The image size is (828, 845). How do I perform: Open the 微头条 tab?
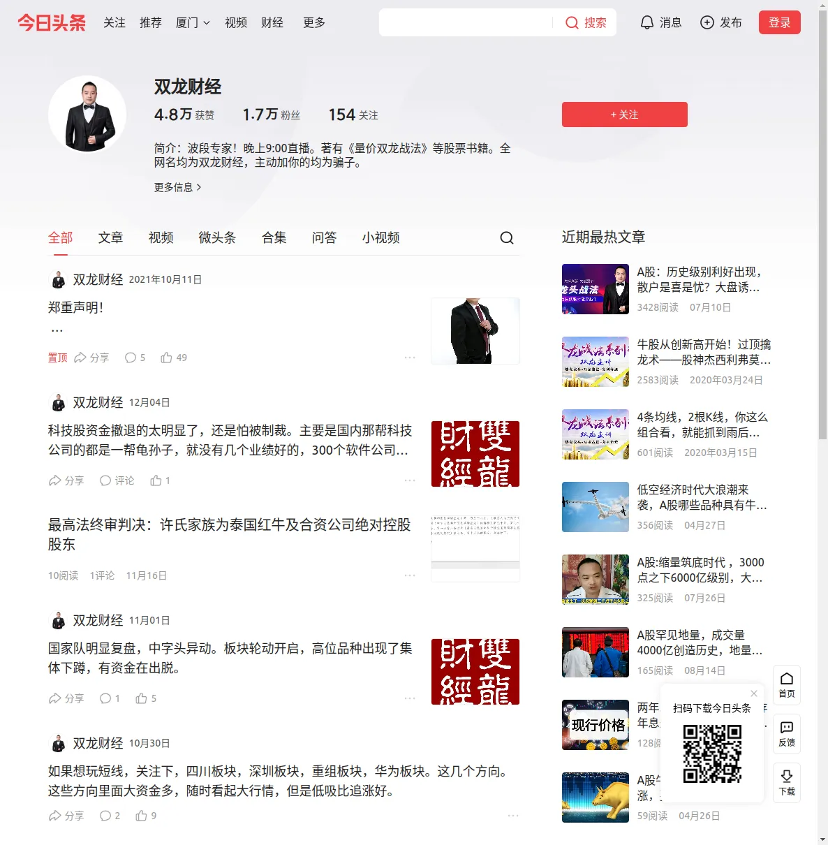(218, 237)
